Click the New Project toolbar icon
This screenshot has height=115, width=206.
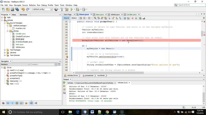click(8, 9)
